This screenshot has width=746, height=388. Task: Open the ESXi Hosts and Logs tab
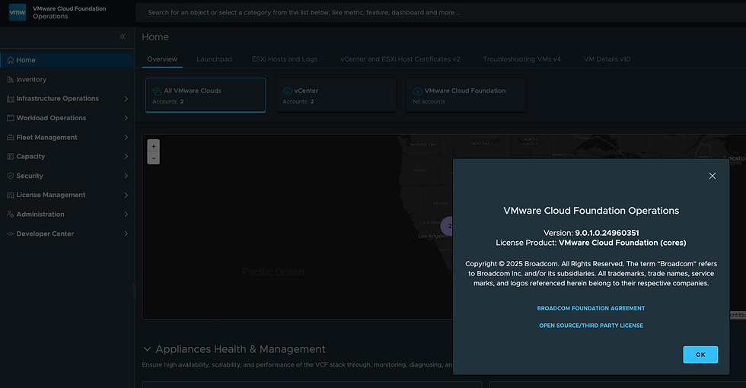pyautogui.click(x=285, y=59)
